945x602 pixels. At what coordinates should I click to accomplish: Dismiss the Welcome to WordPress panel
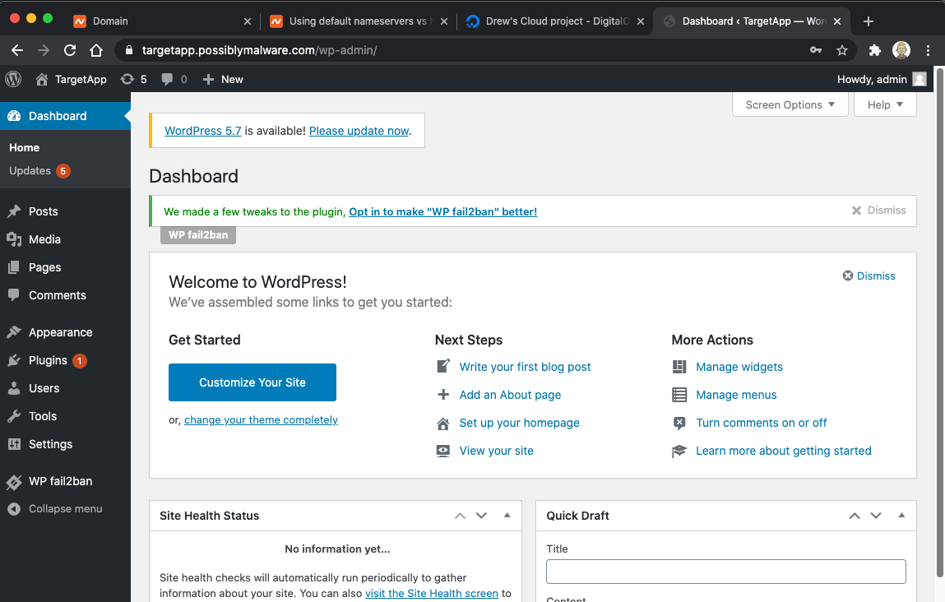pyautogui.click(x=869, y=276)
